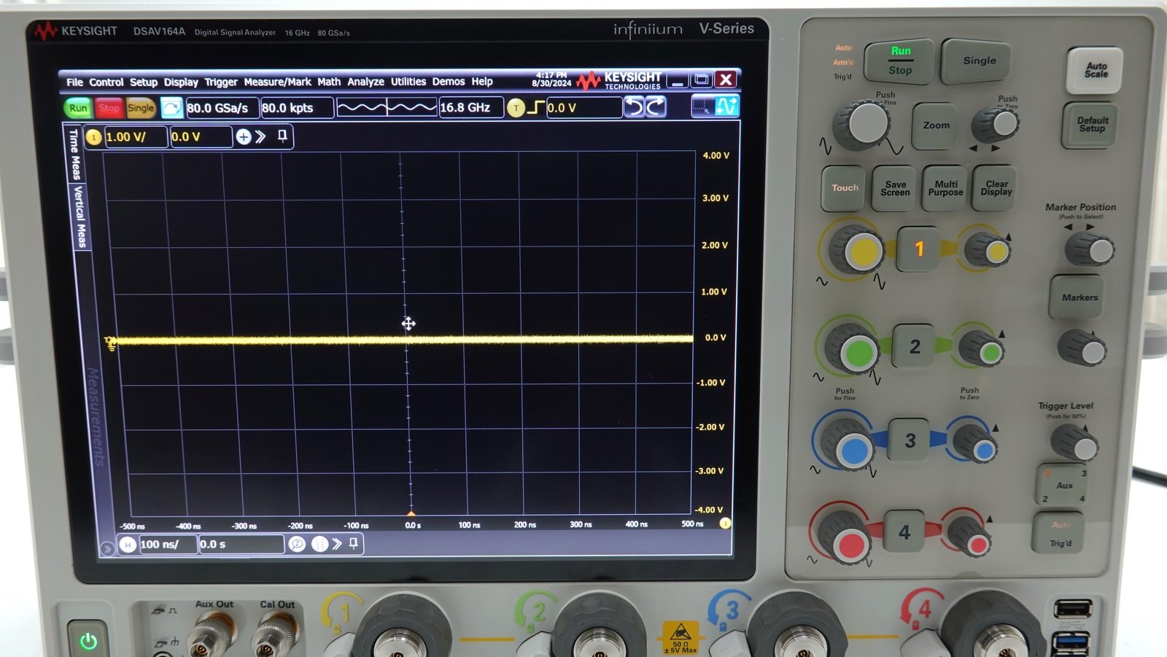Click the 80.0 GSa/s sample rate field
Viewport: 1167px width, 657px height.
coord(222,108)
